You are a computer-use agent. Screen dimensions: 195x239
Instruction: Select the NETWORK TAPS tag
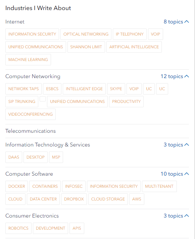pyautogui.click(x=23, y=89)
